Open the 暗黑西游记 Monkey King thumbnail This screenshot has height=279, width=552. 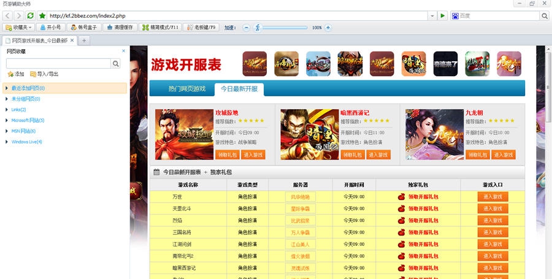coord(310,134)
